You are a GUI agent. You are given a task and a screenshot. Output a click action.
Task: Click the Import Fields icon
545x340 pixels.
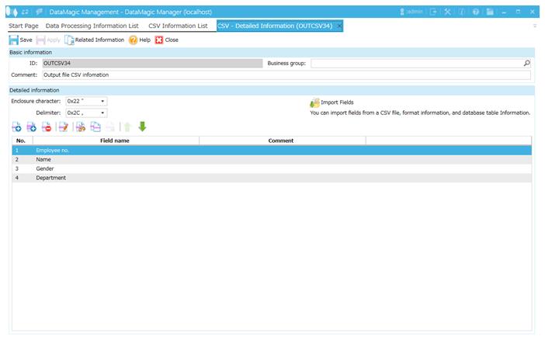[x=314, y=102]
